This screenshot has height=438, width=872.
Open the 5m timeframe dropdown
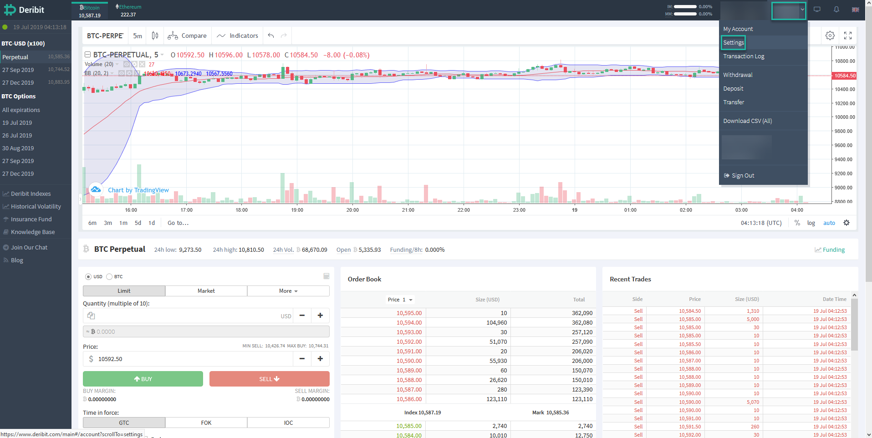(137, 36)
